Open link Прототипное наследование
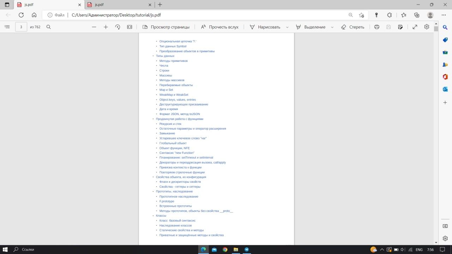The image size is (452, 254). (x=179, y=196)
